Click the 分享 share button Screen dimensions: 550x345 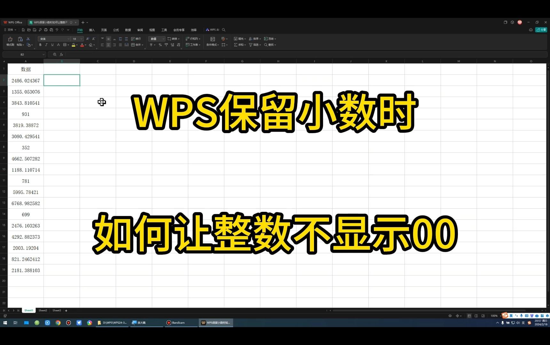pyautogui.click(x=541, y=30)
